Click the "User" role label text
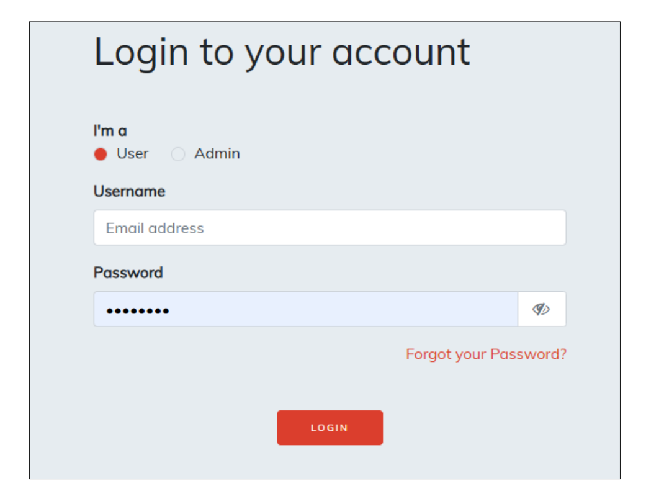 [x=132, y=154]
